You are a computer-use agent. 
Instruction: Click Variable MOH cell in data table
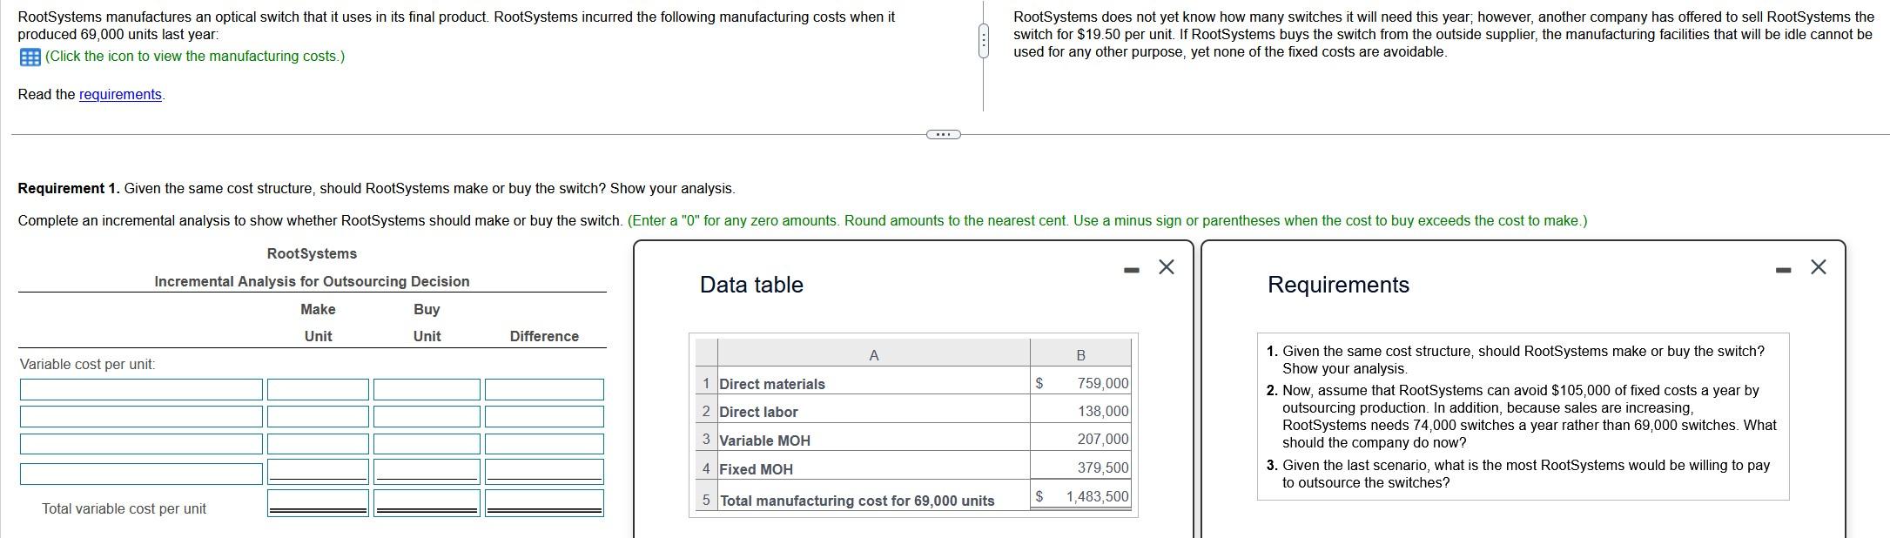874,440
